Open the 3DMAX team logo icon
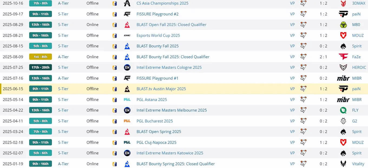The image size is (368, 168). 343,3
